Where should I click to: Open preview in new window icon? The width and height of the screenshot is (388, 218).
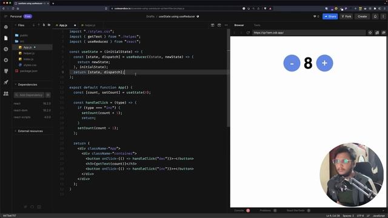click(x=384, y=33)
